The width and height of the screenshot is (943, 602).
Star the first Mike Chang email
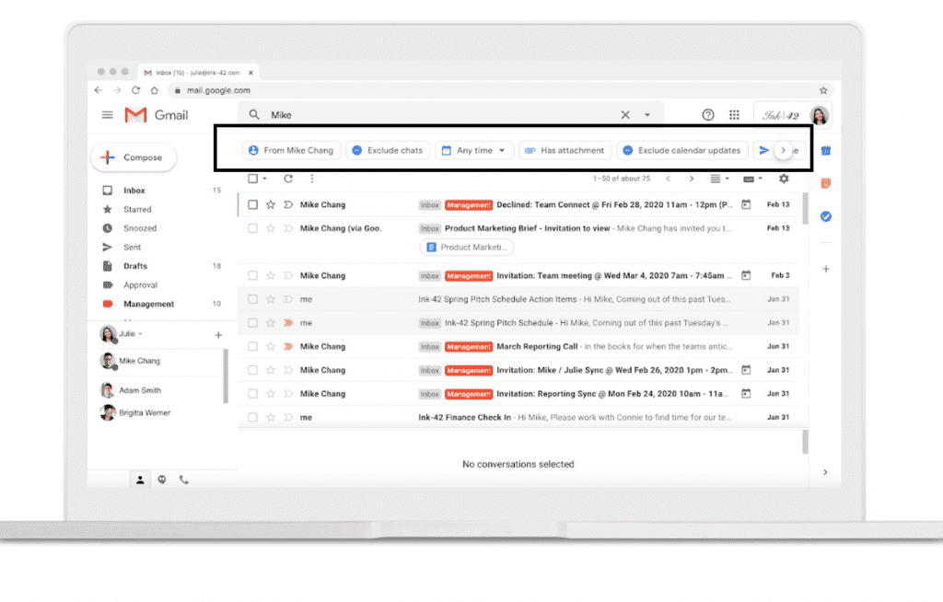tap(271, 204)
